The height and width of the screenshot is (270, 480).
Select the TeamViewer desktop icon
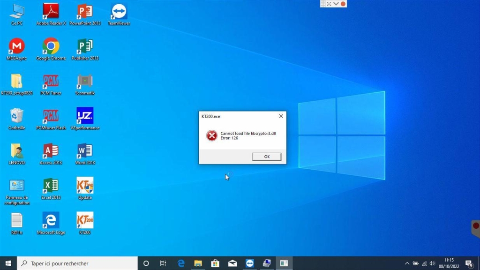[x=119, y=15]
